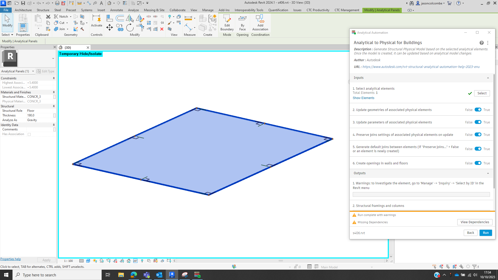Viewport: 498px width, 280px height.
Task: Open the File menu tab
Action: click(6, 10)
